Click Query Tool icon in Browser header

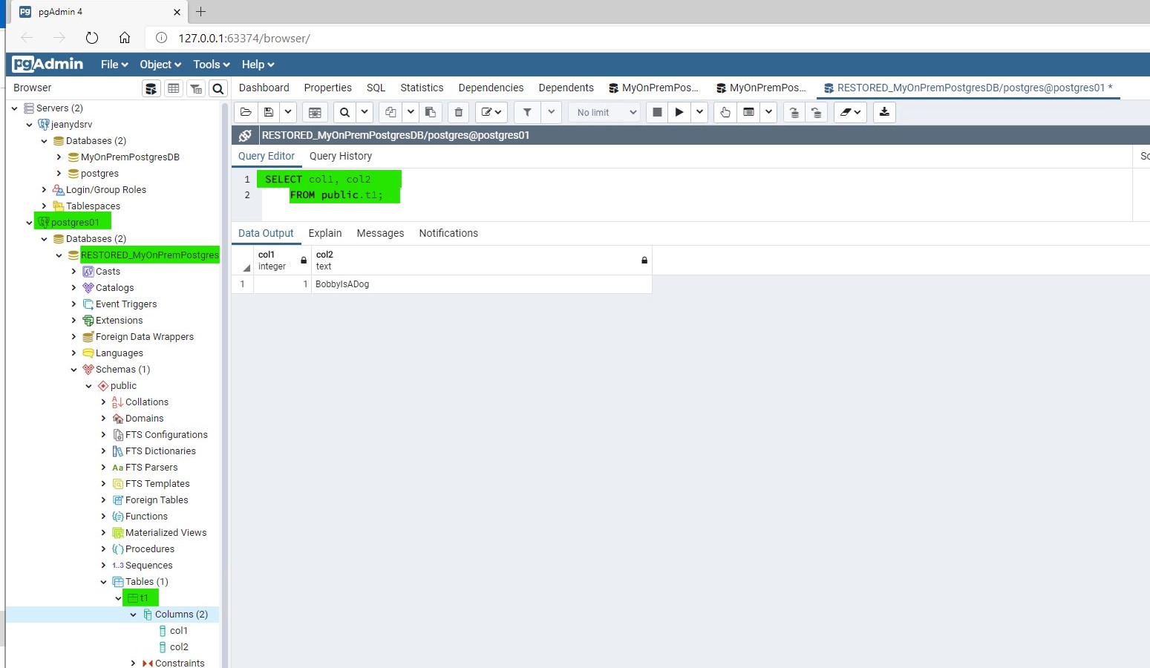coord(151,88)
